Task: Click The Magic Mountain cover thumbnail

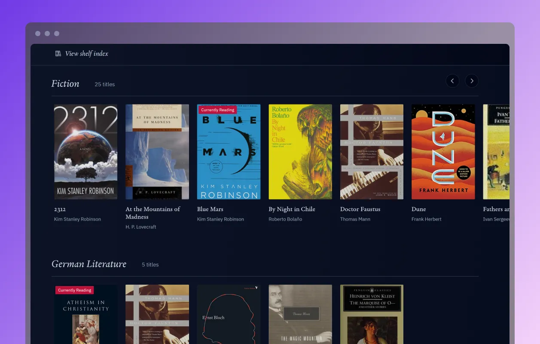Action: click(x=300, y=314)
